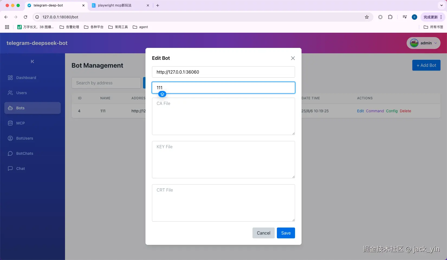Open BotChats from the sidebar
This screenshot has width=447, height=260.
[33, 153]
